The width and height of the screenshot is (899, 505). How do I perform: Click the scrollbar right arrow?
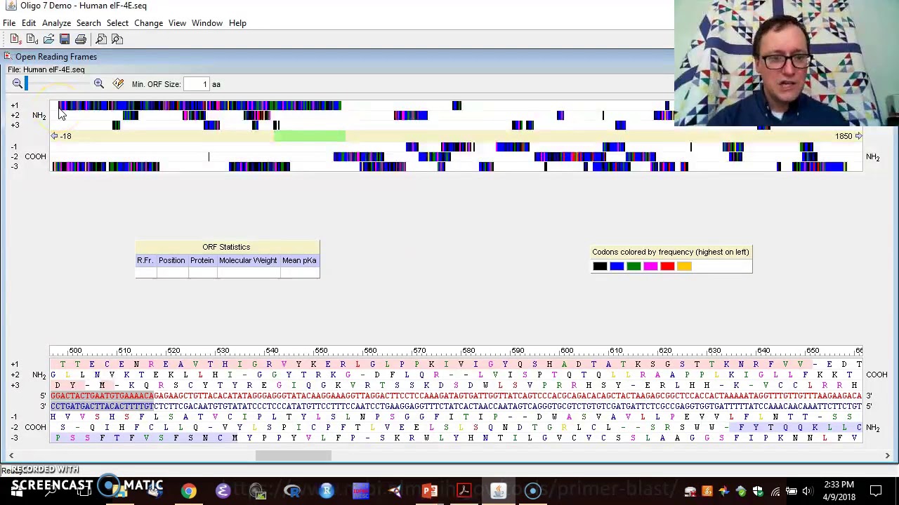tap(887, 456)
